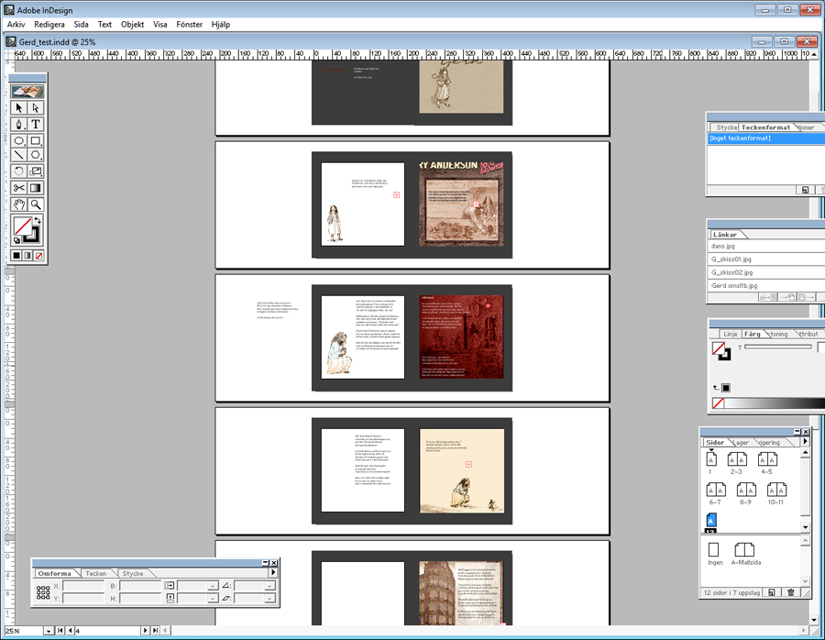This screenshot has height=640, width=825.
Task: Go to previous page navigation button
Action: 70,631
